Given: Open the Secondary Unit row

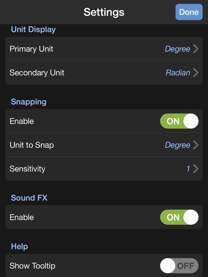Looking at the screenshot, I should [x=104, y=72].
